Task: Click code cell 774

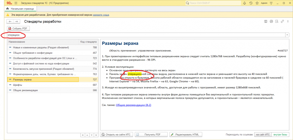Action: click(x=88, y=69)
